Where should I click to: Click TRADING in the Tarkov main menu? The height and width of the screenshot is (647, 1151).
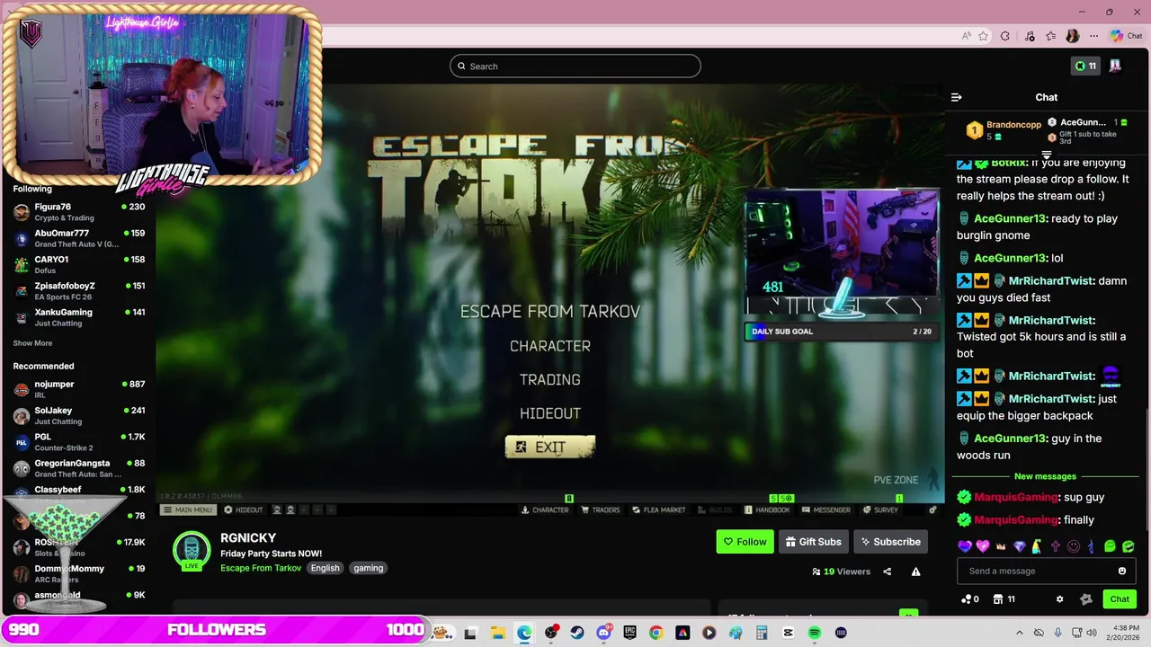pyautogui.click(x=549, y=380)
